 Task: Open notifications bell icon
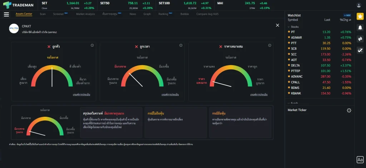click(x=360, y=28)
